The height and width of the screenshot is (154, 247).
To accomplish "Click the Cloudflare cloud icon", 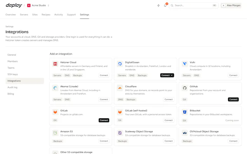I will (120, 88).
